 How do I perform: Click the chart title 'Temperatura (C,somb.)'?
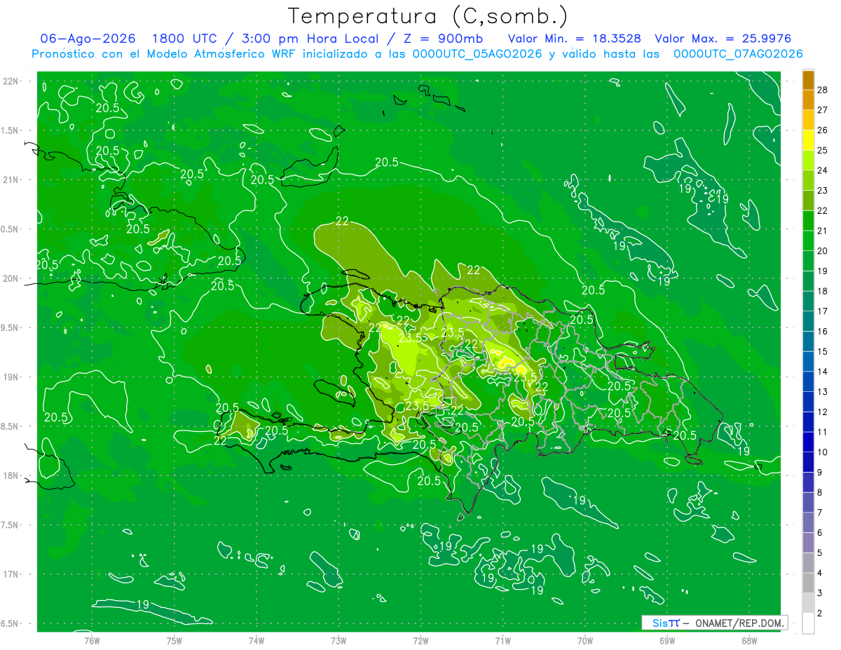(428, 17)
